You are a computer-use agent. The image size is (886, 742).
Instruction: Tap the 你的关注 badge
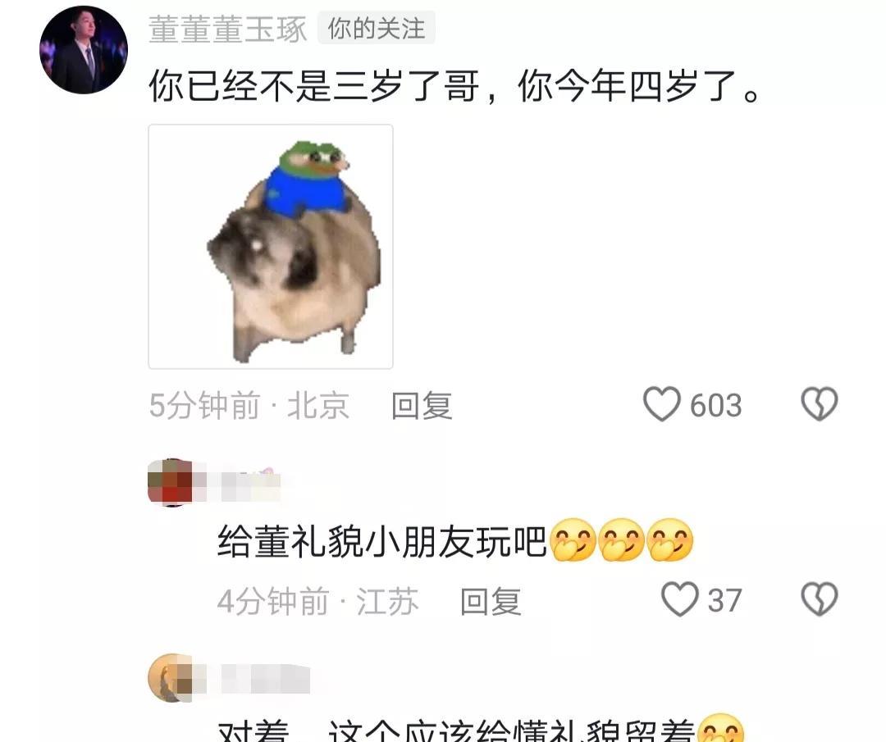377,28
